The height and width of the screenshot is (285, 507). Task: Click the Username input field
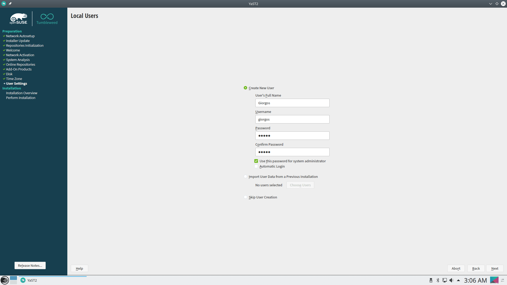click(x=292, y=119)
